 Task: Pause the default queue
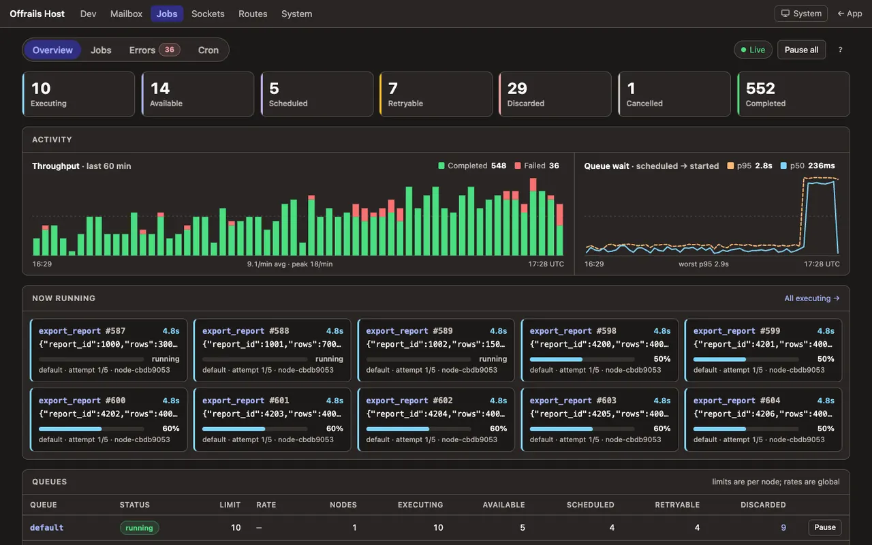825,527
